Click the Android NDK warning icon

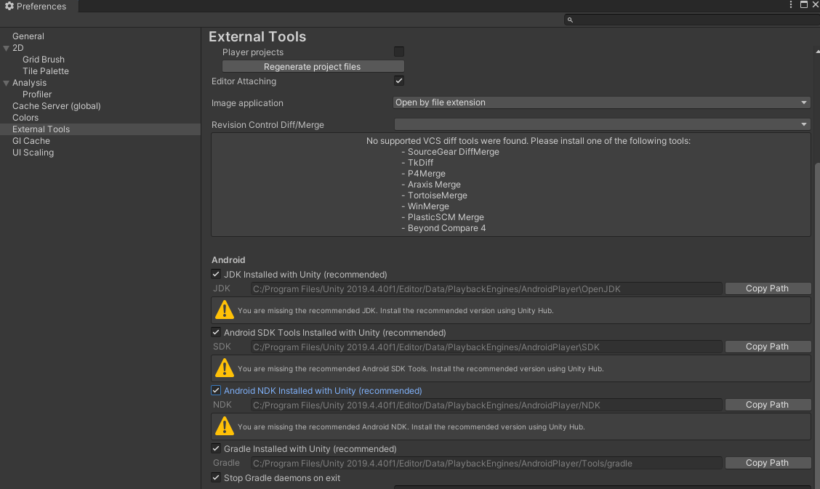pos(224,427)
